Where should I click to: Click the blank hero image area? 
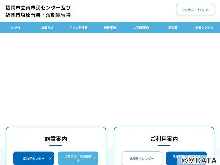[x=110, y=79]
